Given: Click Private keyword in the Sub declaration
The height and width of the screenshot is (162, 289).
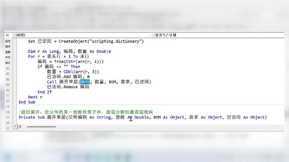Looking at the screenshot, I should click(27, 117).
